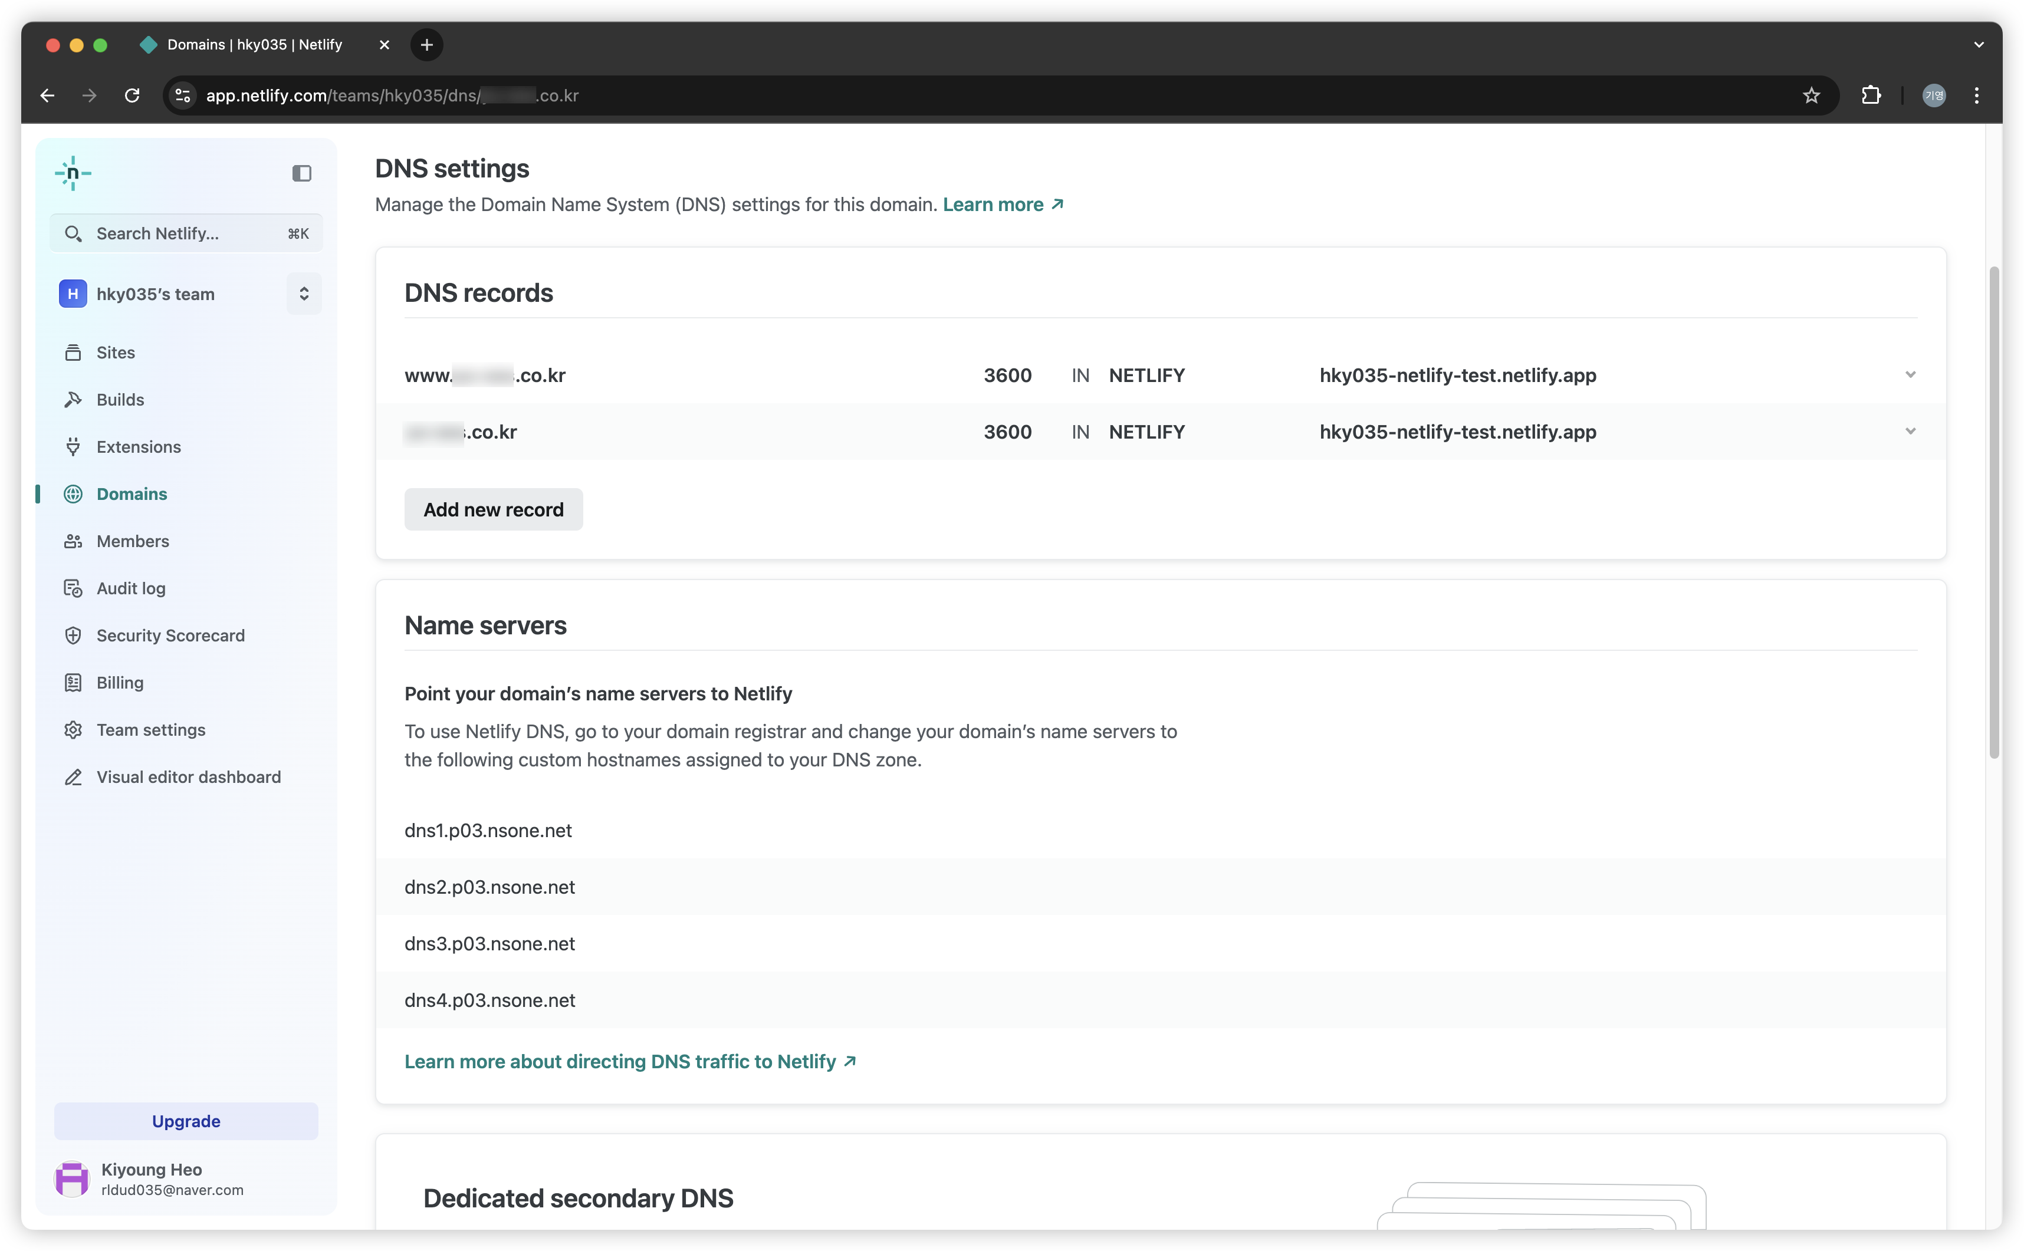The width and height of the screenshot is (2024, 1251).
Task: Click the Visual editor pencil icon
Action: pos(73,777)
